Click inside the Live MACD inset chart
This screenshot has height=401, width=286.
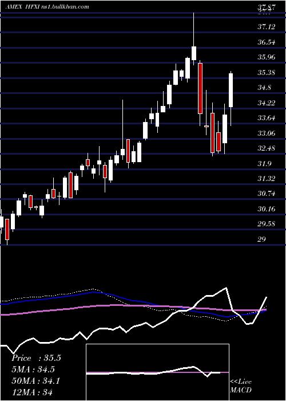[x=157, y=372]
